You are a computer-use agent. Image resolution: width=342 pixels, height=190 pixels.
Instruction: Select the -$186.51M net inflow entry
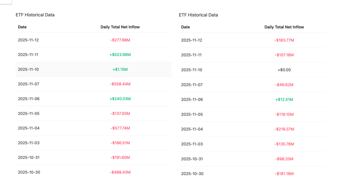[120, 143]
